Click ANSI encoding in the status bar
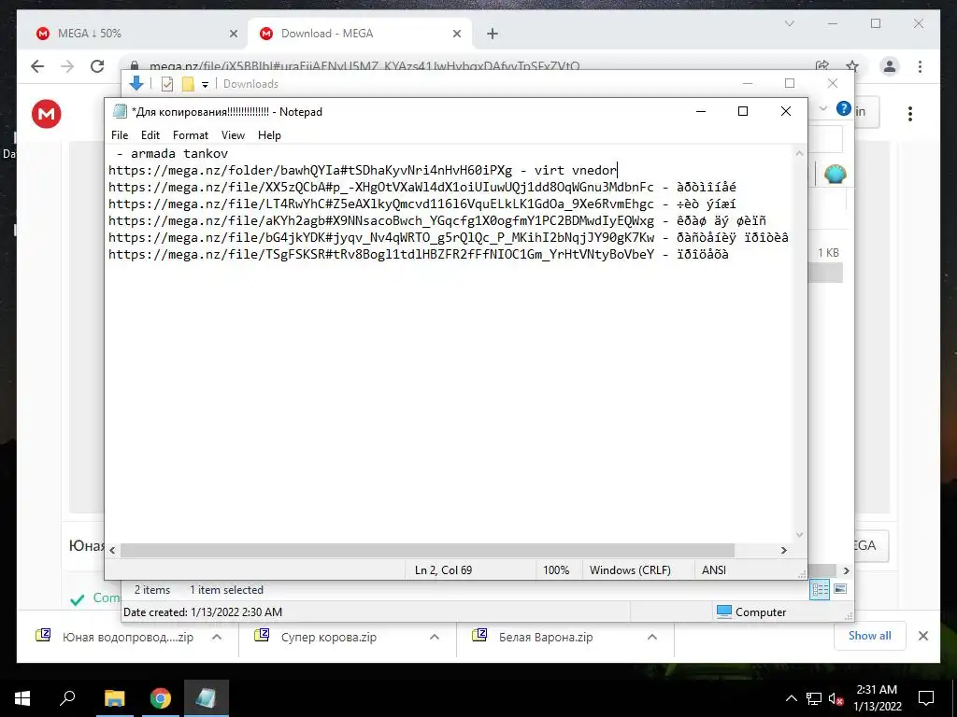This screenshot has height=717, width=957. (x=713, y=570)
